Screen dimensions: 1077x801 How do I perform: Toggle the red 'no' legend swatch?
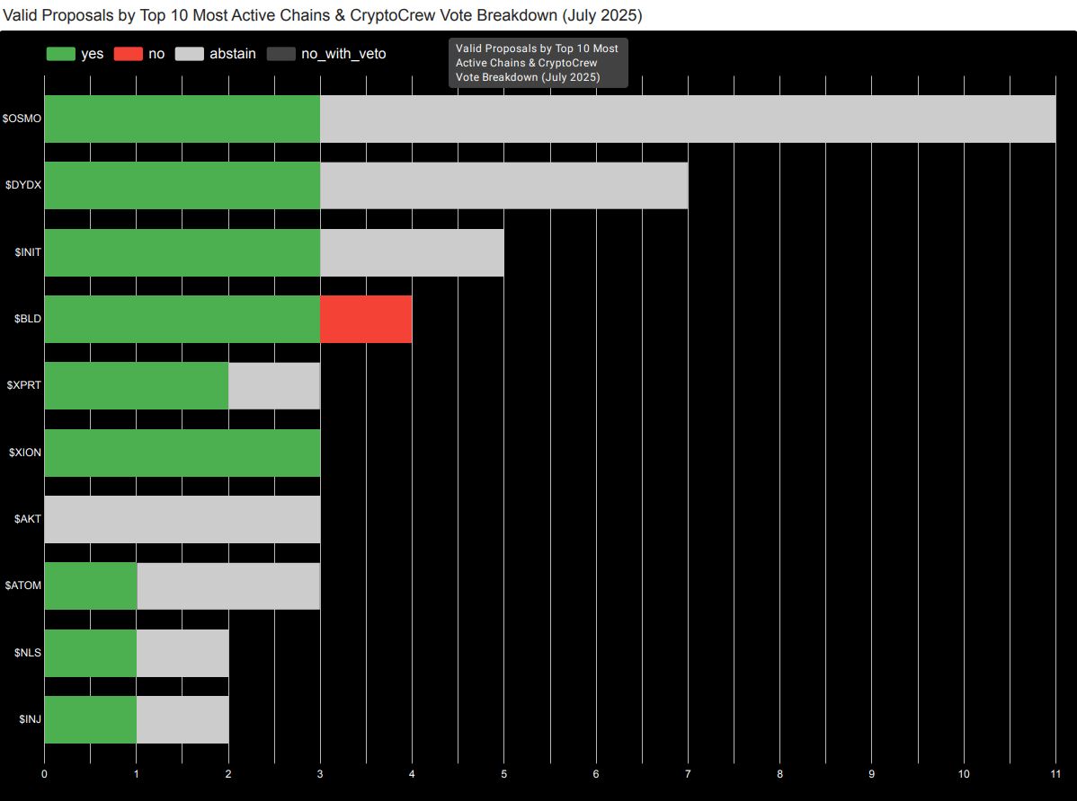(x=128, y=54)
